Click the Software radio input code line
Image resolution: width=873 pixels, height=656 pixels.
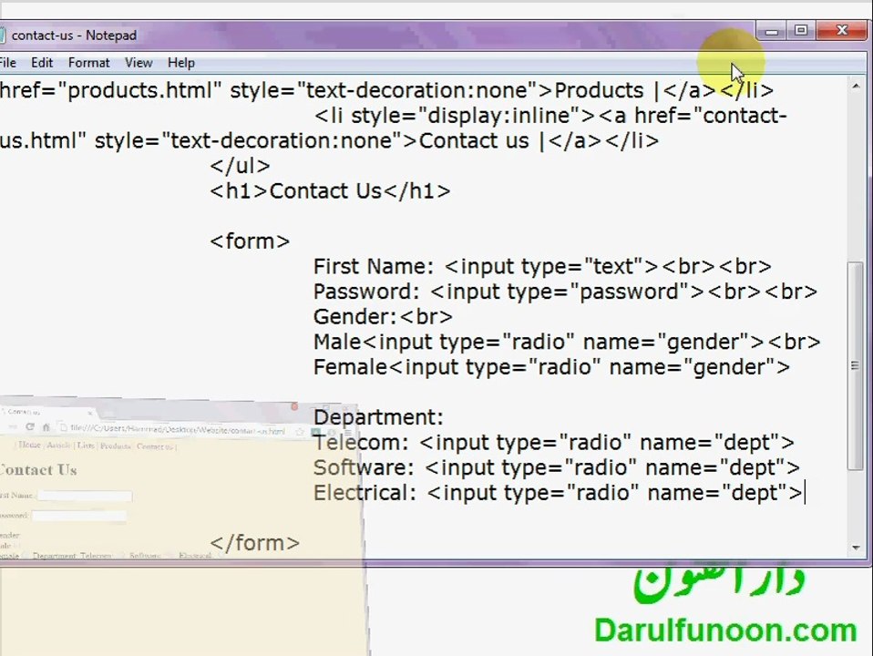click(557, 467)
